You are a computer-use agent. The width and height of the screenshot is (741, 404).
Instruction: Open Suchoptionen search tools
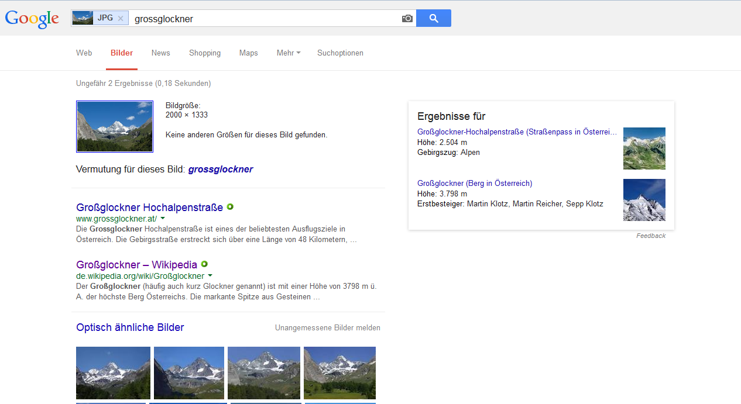tap(340, 53)
